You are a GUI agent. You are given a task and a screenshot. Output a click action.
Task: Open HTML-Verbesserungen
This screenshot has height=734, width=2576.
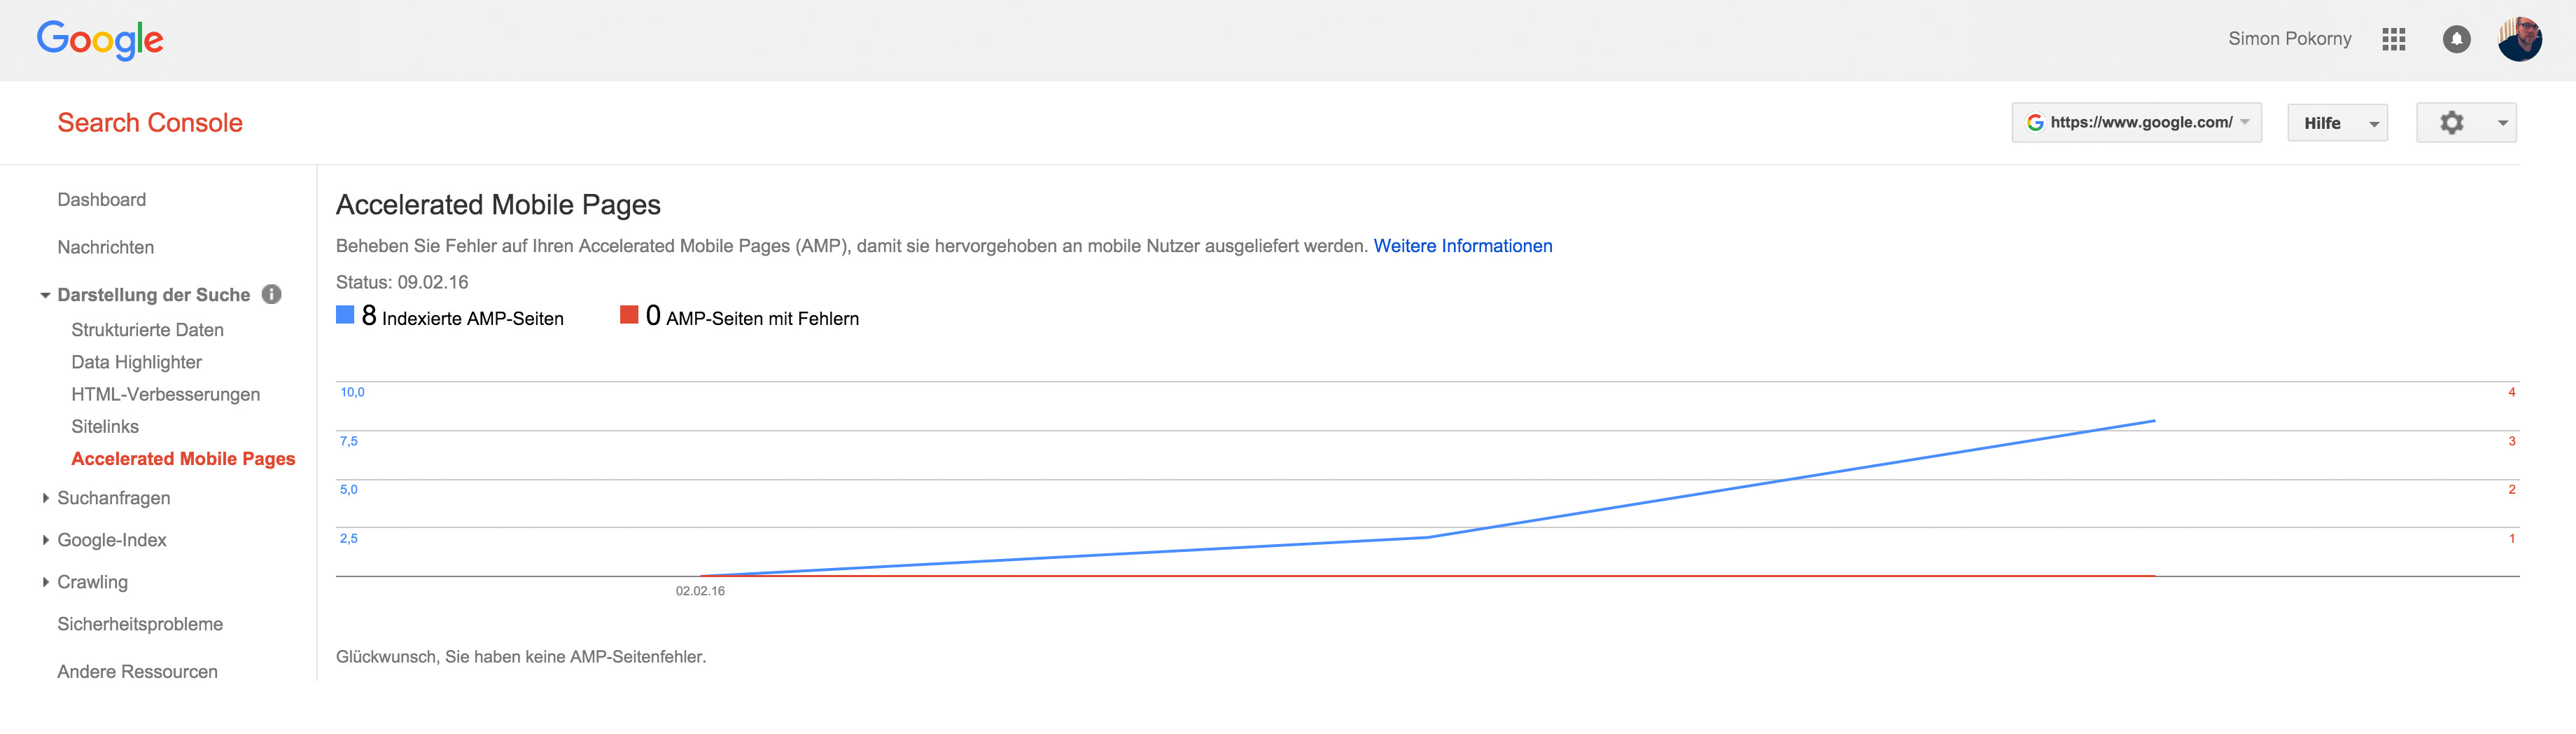click(165, 394)
